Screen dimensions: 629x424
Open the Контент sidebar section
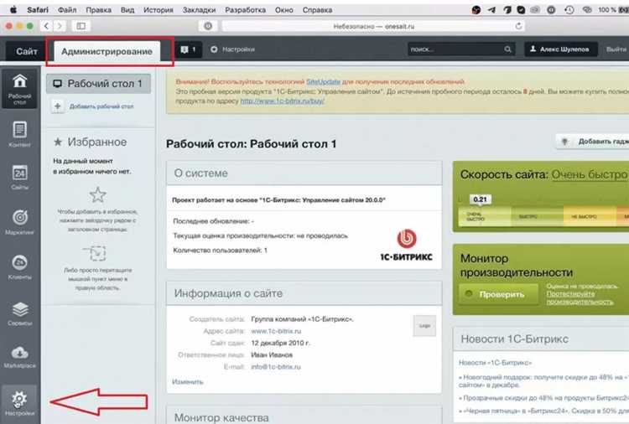coord(19,134)
